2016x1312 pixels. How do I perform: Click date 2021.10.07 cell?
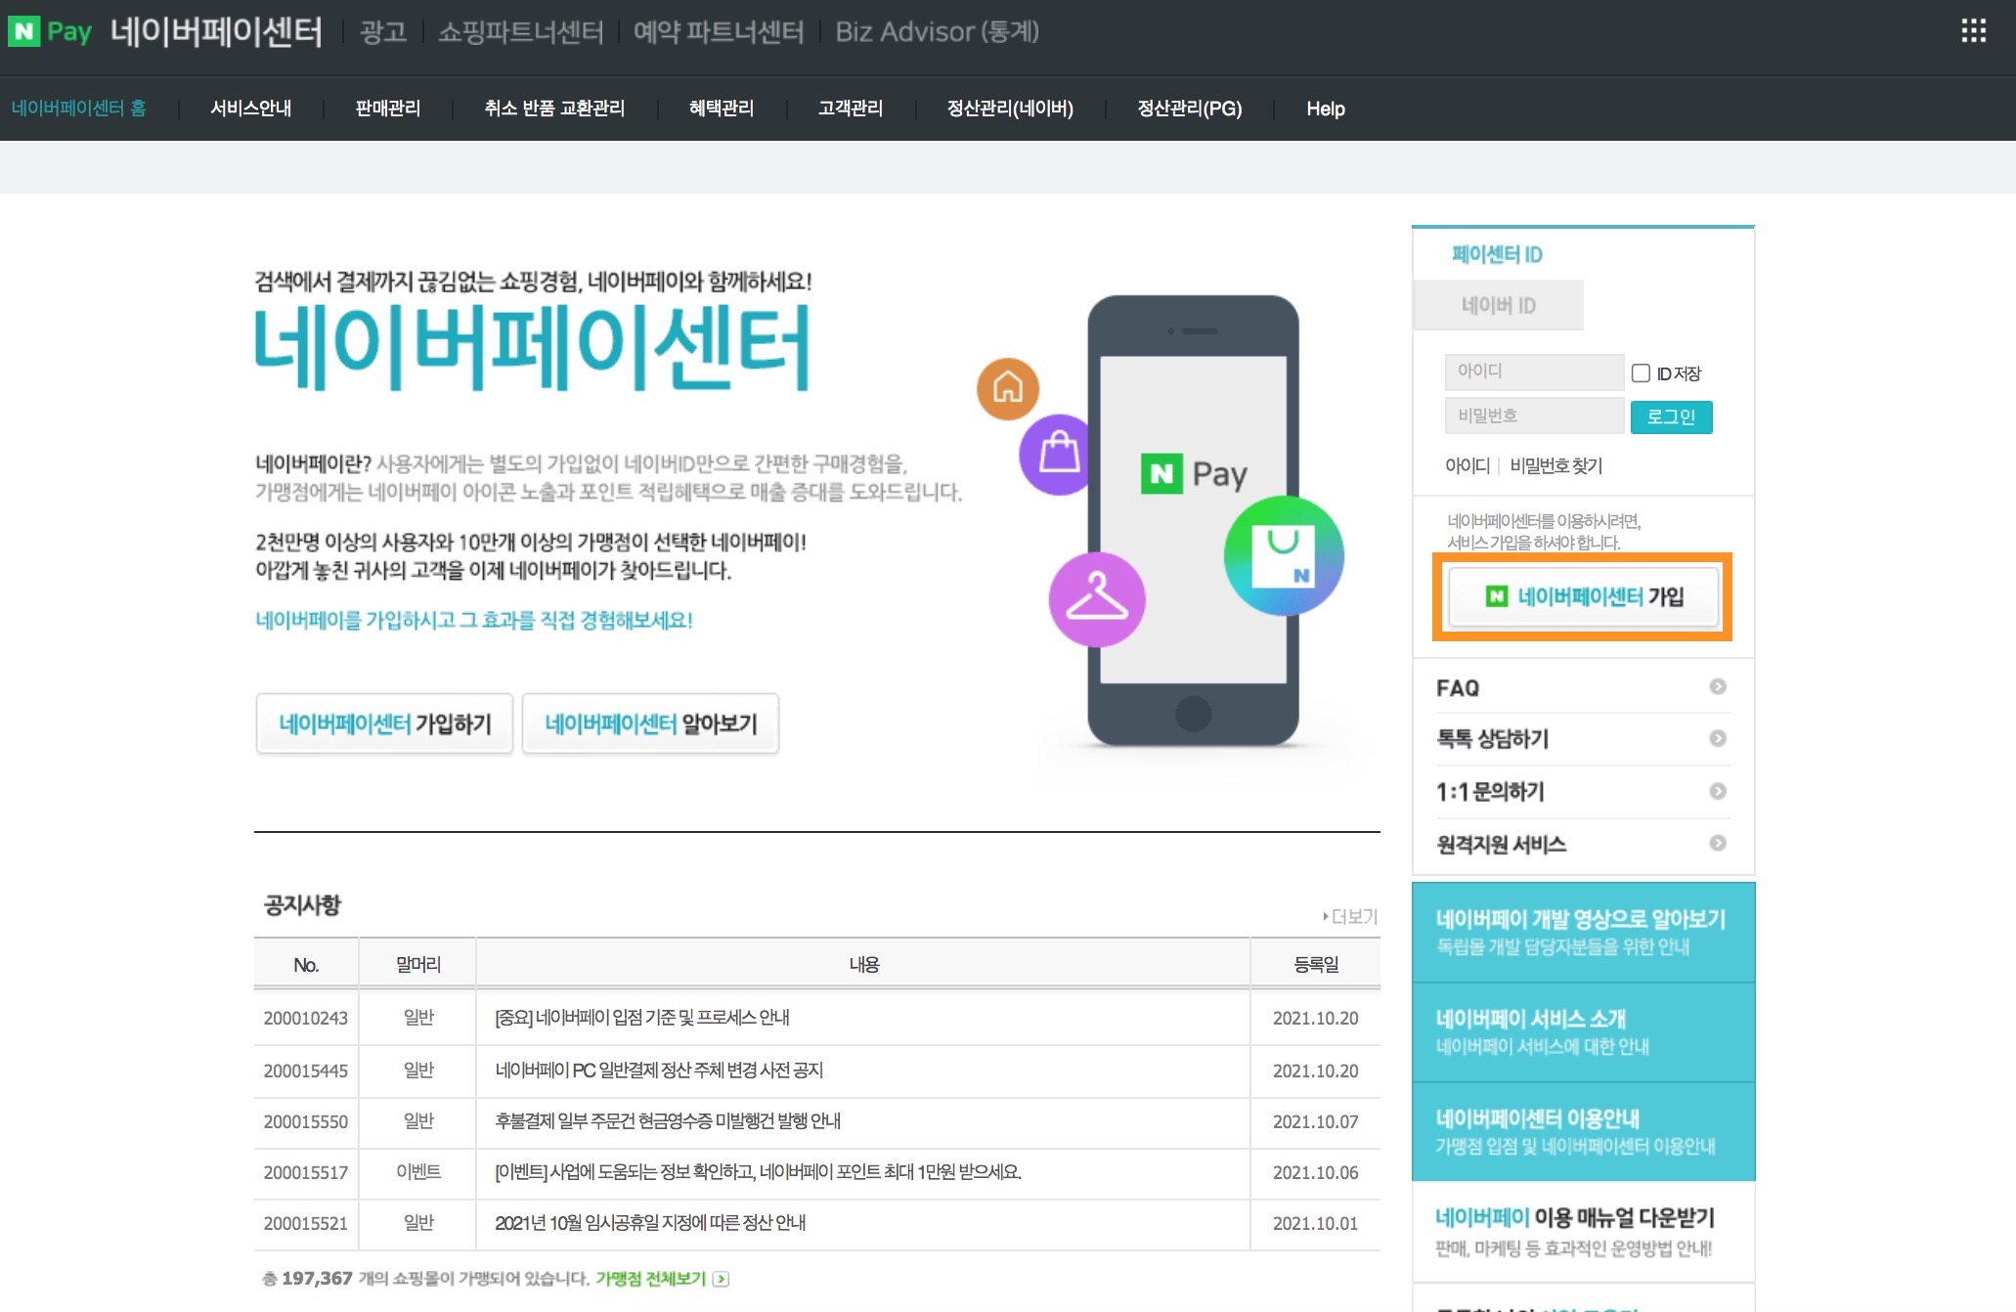point(1315,1121)
